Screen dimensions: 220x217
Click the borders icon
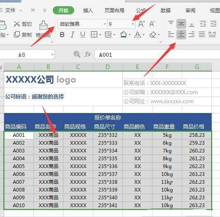coord(94,35)
